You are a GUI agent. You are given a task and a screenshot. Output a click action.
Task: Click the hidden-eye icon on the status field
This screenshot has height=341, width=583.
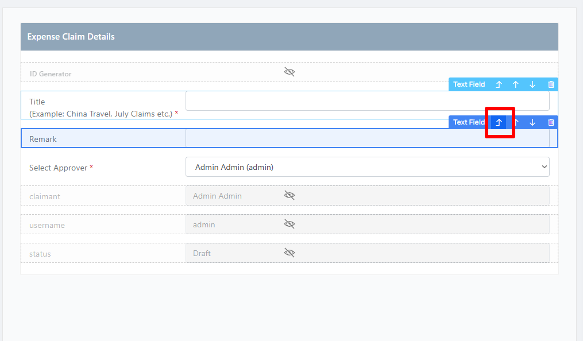[289, 253]
